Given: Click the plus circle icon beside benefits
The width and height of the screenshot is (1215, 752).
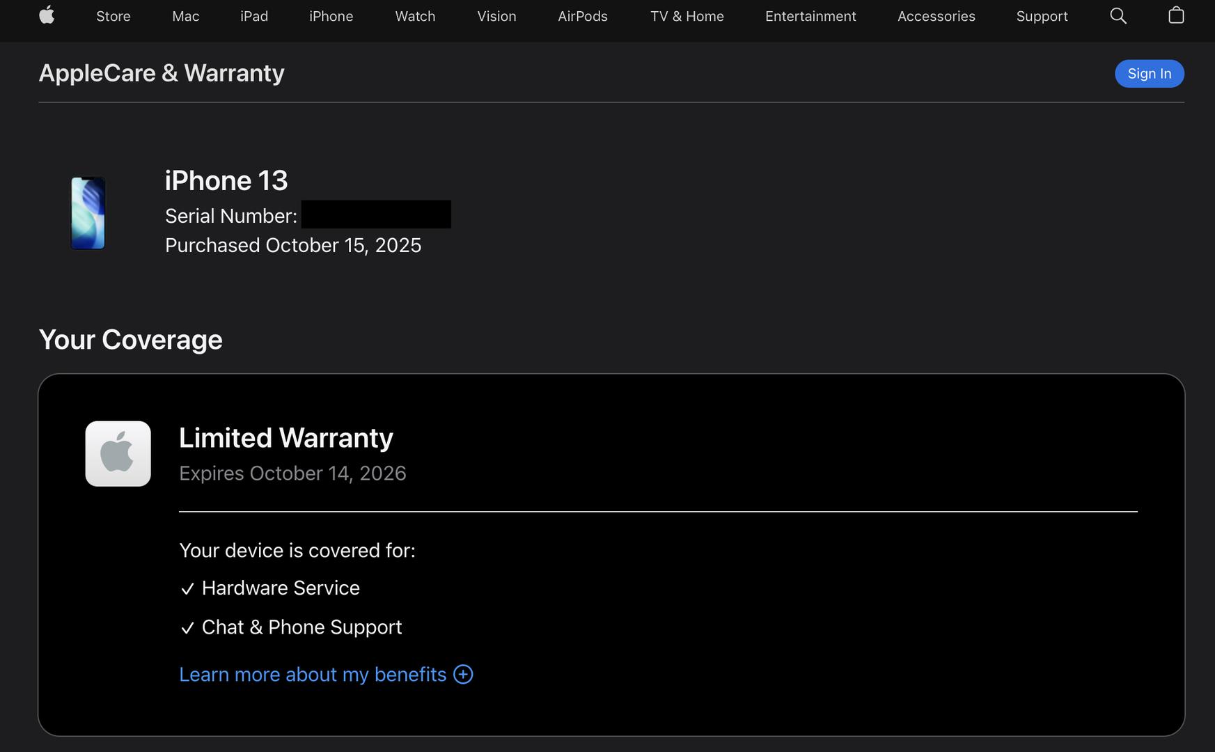Looking at the screenshot, I should pyautogui.click(x=463, y=674).
